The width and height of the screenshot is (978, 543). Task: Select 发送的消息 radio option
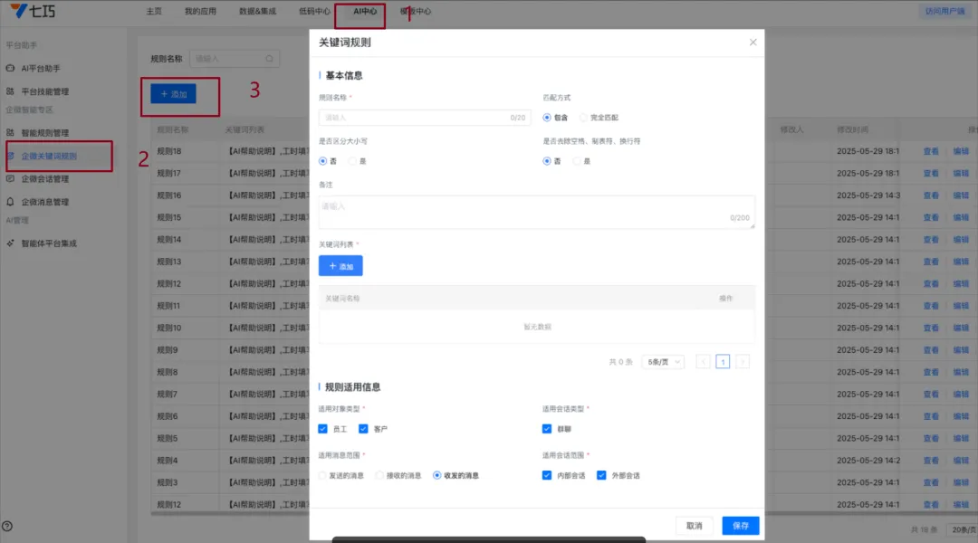[x=323, y=475]
